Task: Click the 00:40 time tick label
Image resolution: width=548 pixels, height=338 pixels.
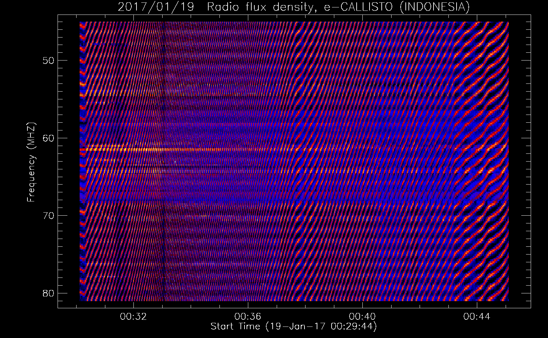Action: (362, 316)
